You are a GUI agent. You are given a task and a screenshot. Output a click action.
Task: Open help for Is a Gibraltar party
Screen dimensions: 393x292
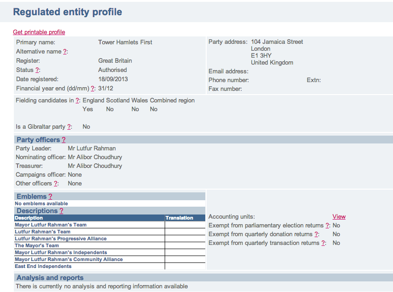(x=69, y=127)
